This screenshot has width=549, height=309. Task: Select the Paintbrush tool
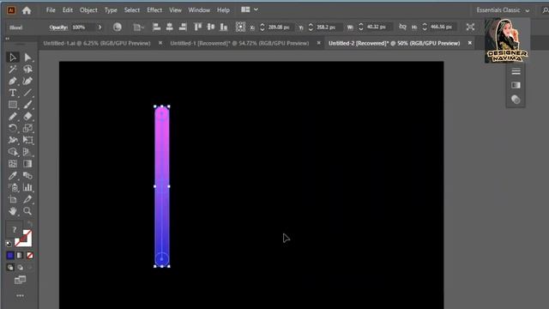27,105
